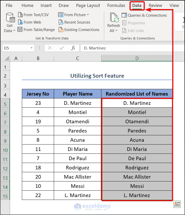Click the Queries & Connections pane icon
This screenshot has height=215, width=185.
point(124,15)
